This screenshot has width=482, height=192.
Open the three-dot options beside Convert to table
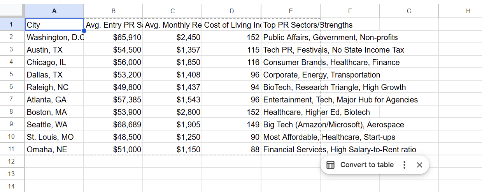click(404, 165)
